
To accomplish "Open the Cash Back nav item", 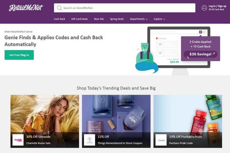I will tap(59, 19).
